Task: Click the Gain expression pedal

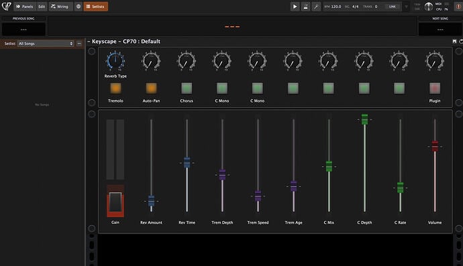Action: click(115, 201)
